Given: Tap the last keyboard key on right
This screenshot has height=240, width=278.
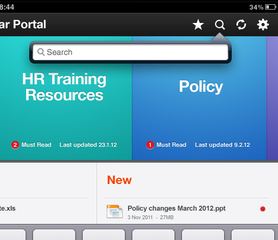Looking at the screenshot, I should pyautogui.click(x=252, y=235).
